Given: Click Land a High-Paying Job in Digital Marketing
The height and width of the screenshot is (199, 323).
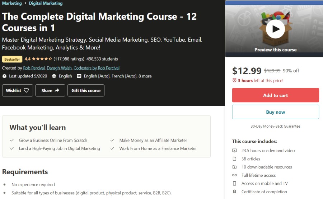Looking at the screenshot, I should (x=59, y=148).
